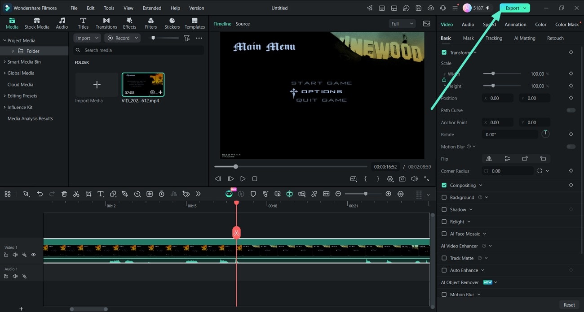Open the Transitions panel
584x312 pixels.
tap(106, 23)
